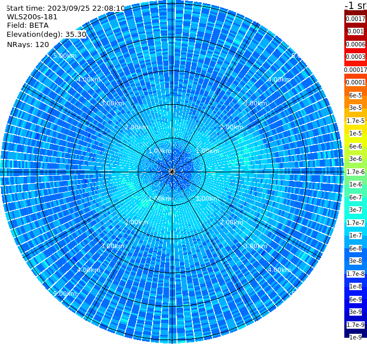Click the 0.0006 color bar value
The image size is (367, 344).
click(x=356, y=44)
